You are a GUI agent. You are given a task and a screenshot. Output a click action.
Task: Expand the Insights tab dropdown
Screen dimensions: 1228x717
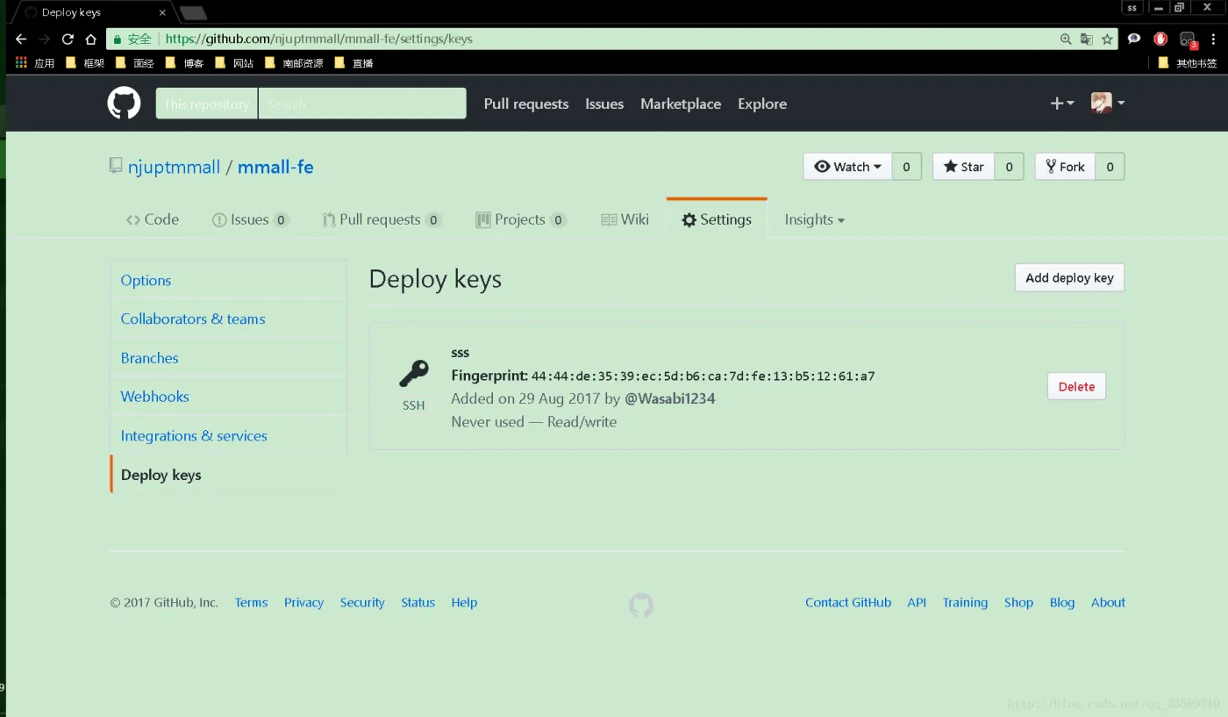coord(814,219)
